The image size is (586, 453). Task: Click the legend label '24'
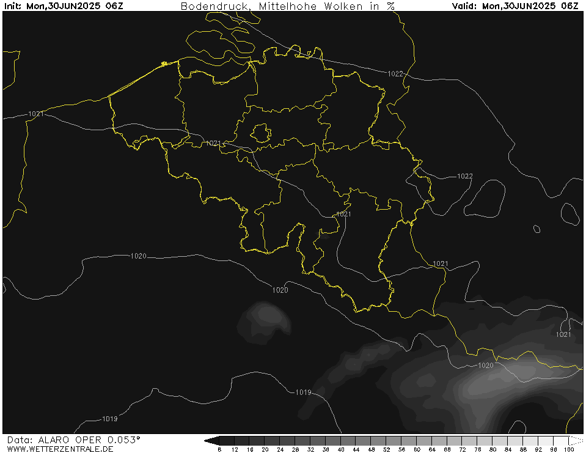(280, 449)
